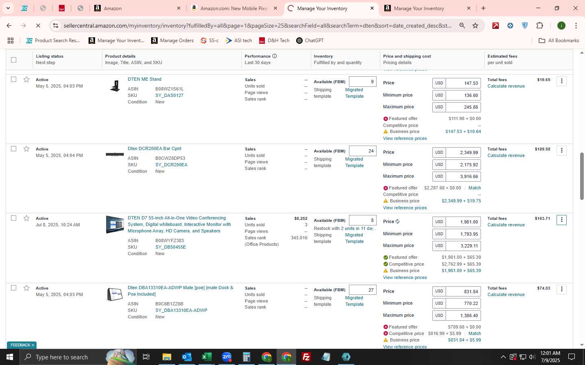Open Manage Orders bookmark

coord(173,41)
